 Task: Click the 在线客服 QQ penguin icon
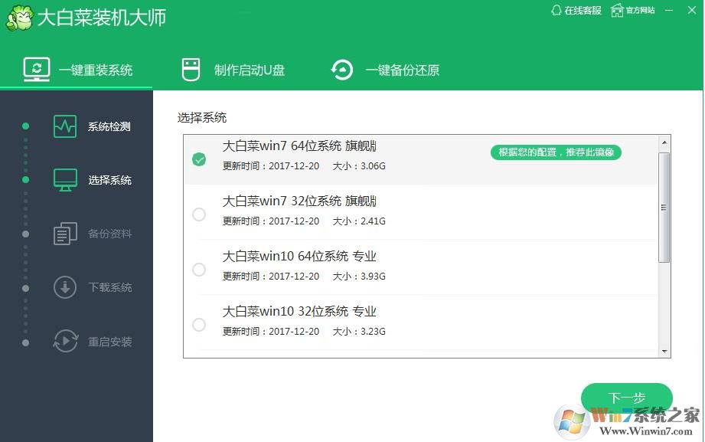[x=556, y=11]
